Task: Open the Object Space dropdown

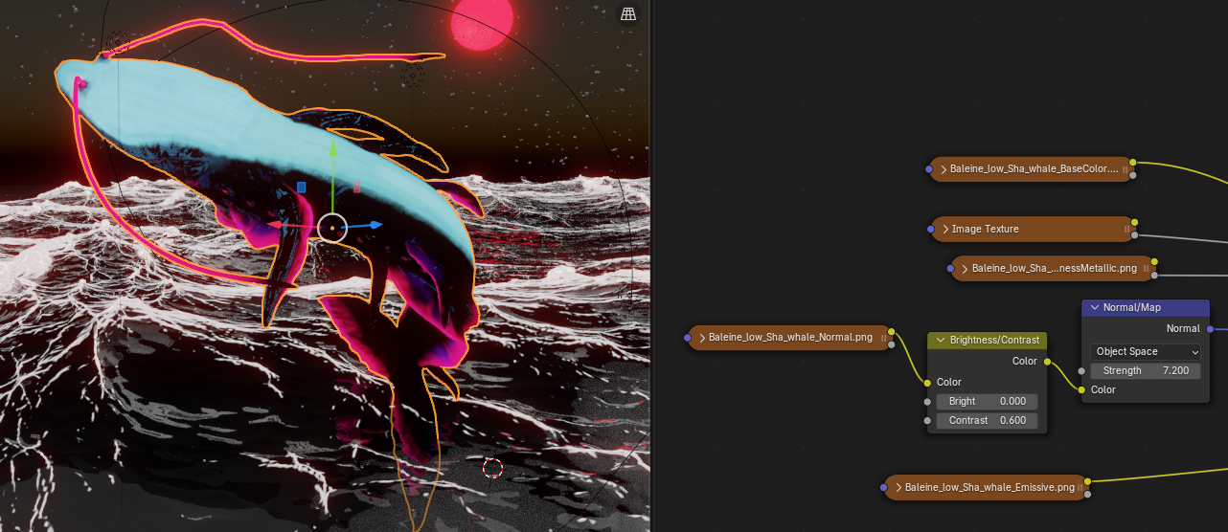Action: click(x=1145, y=351)
